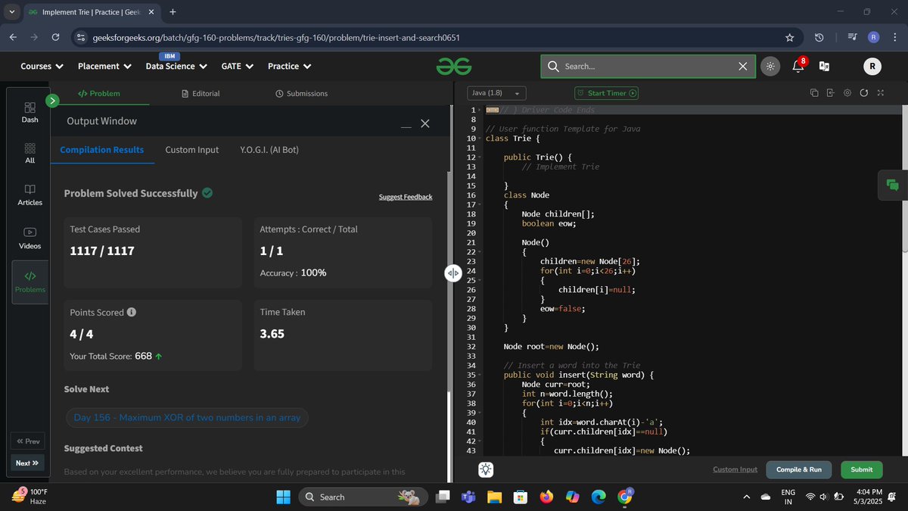The image size is (908, 511).
Task: Show hidden system tray icons chevron
Action: click(x=747, y=497)
